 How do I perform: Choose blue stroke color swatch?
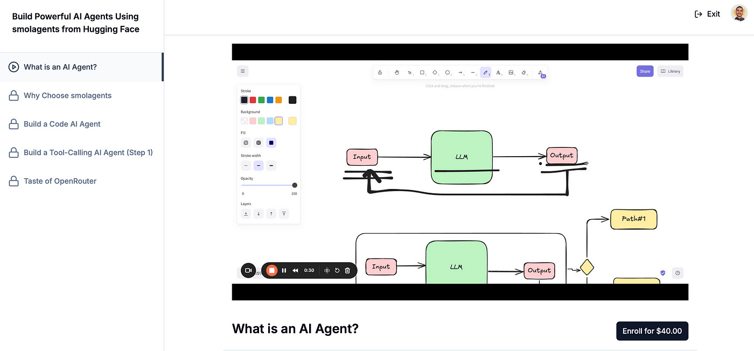click(270, 100)
